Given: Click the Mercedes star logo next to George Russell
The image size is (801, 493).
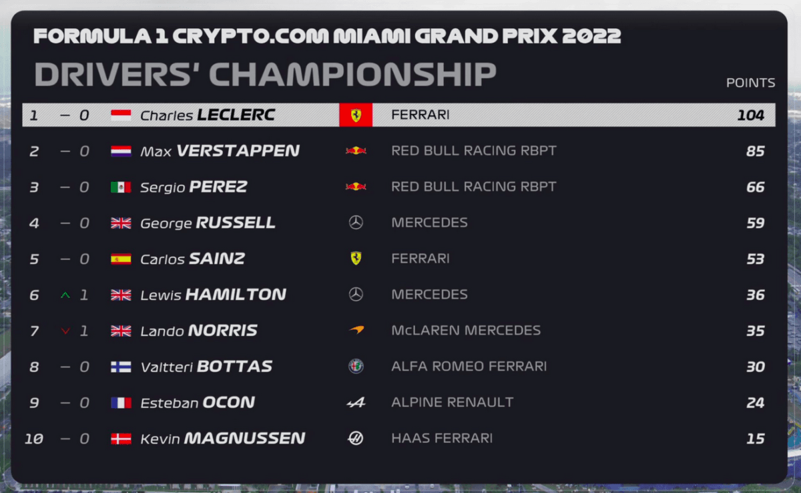Looking at the screenshot, I should pyautogui.click(x=356, y=222).
